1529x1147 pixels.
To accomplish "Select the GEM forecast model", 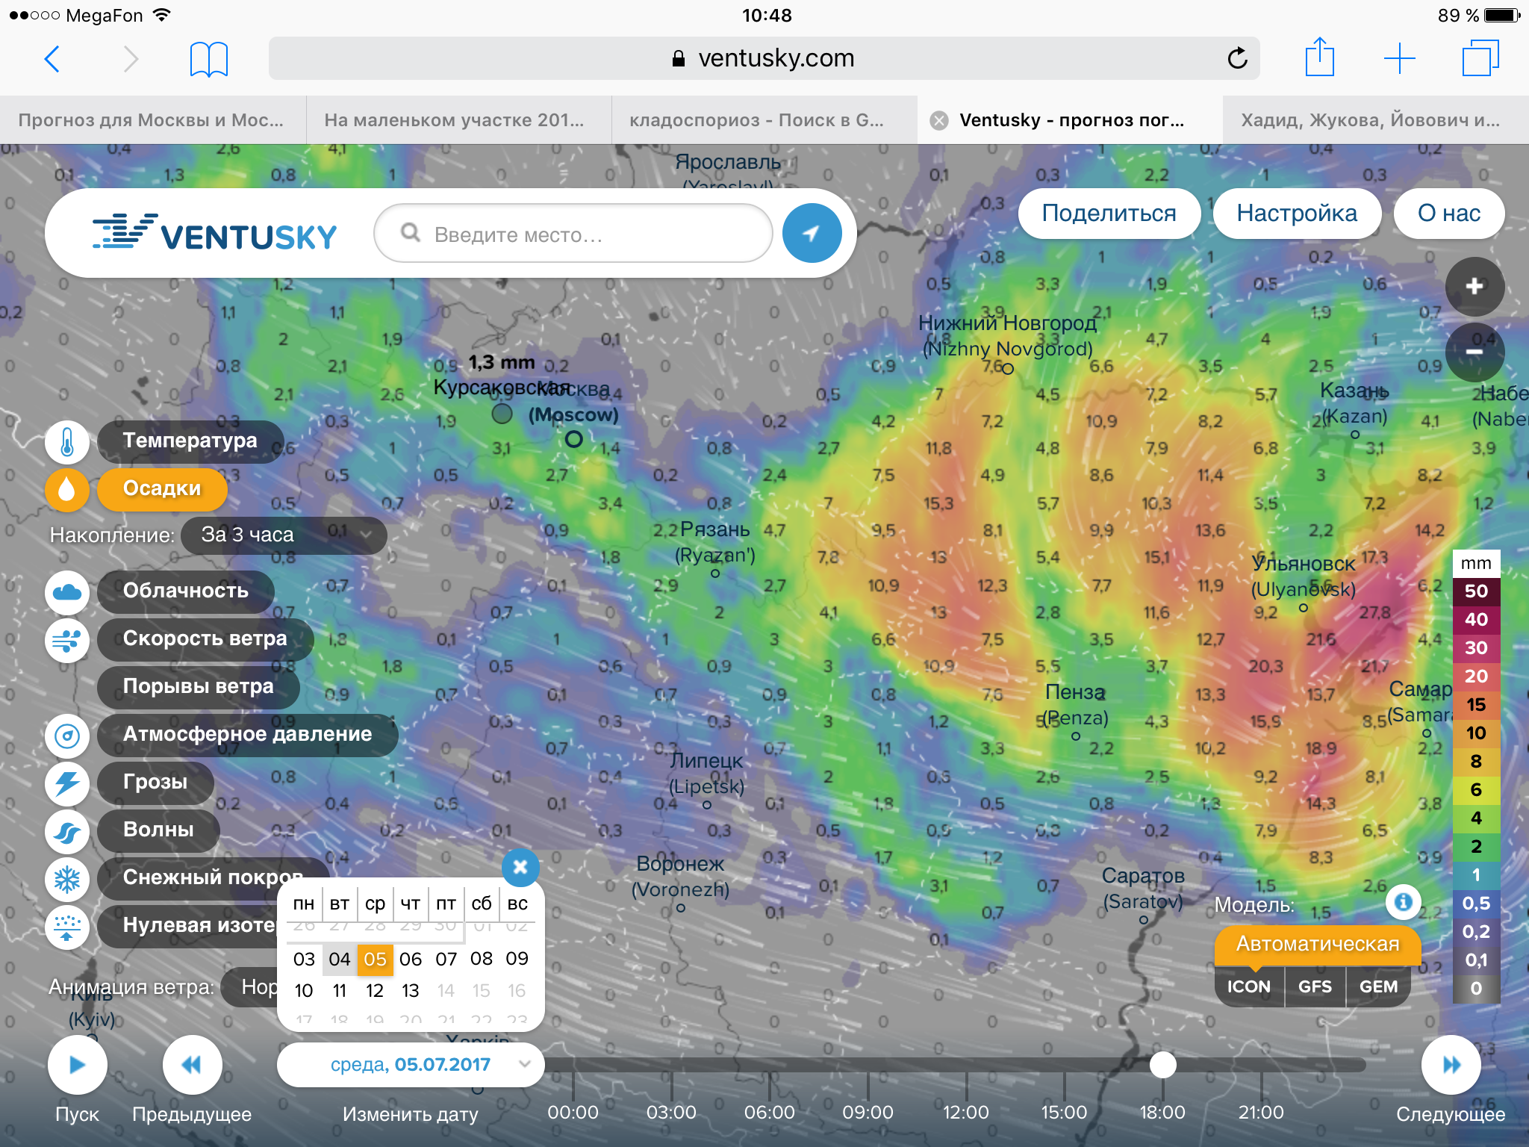I will tap(1378, 986).
